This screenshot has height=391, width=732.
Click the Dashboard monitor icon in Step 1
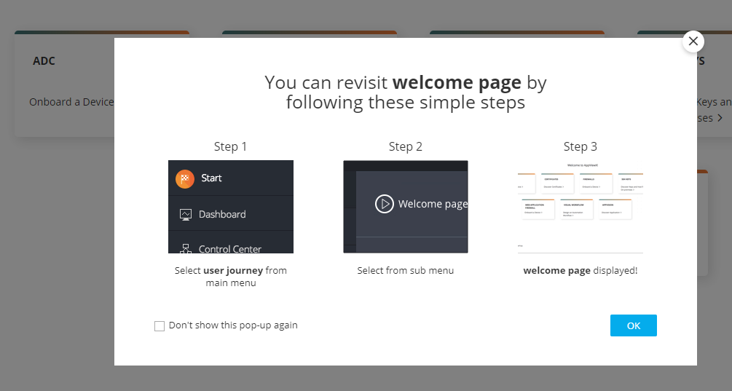pos(185,214)
